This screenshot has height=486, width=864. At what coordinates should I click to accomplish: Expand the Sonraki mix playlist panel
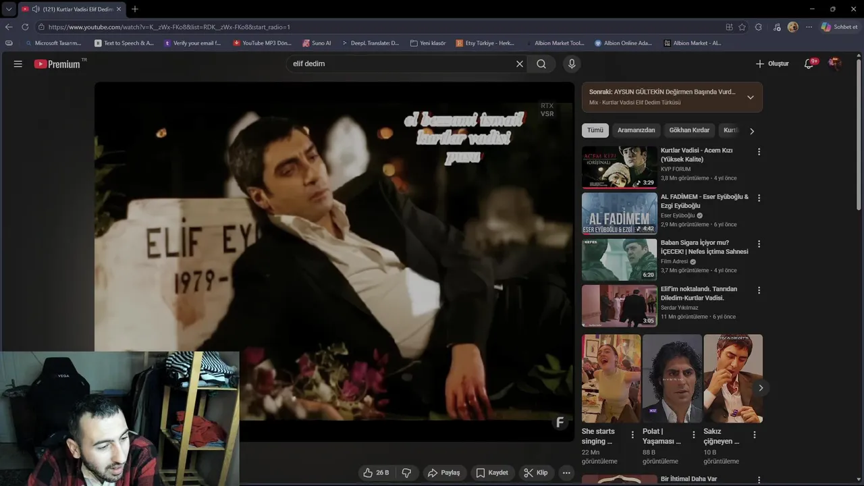point(750,97)
